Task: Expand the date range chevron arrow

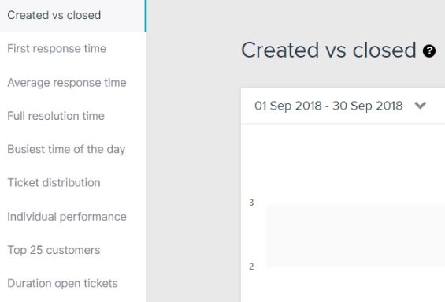Action: coord(420,106)
